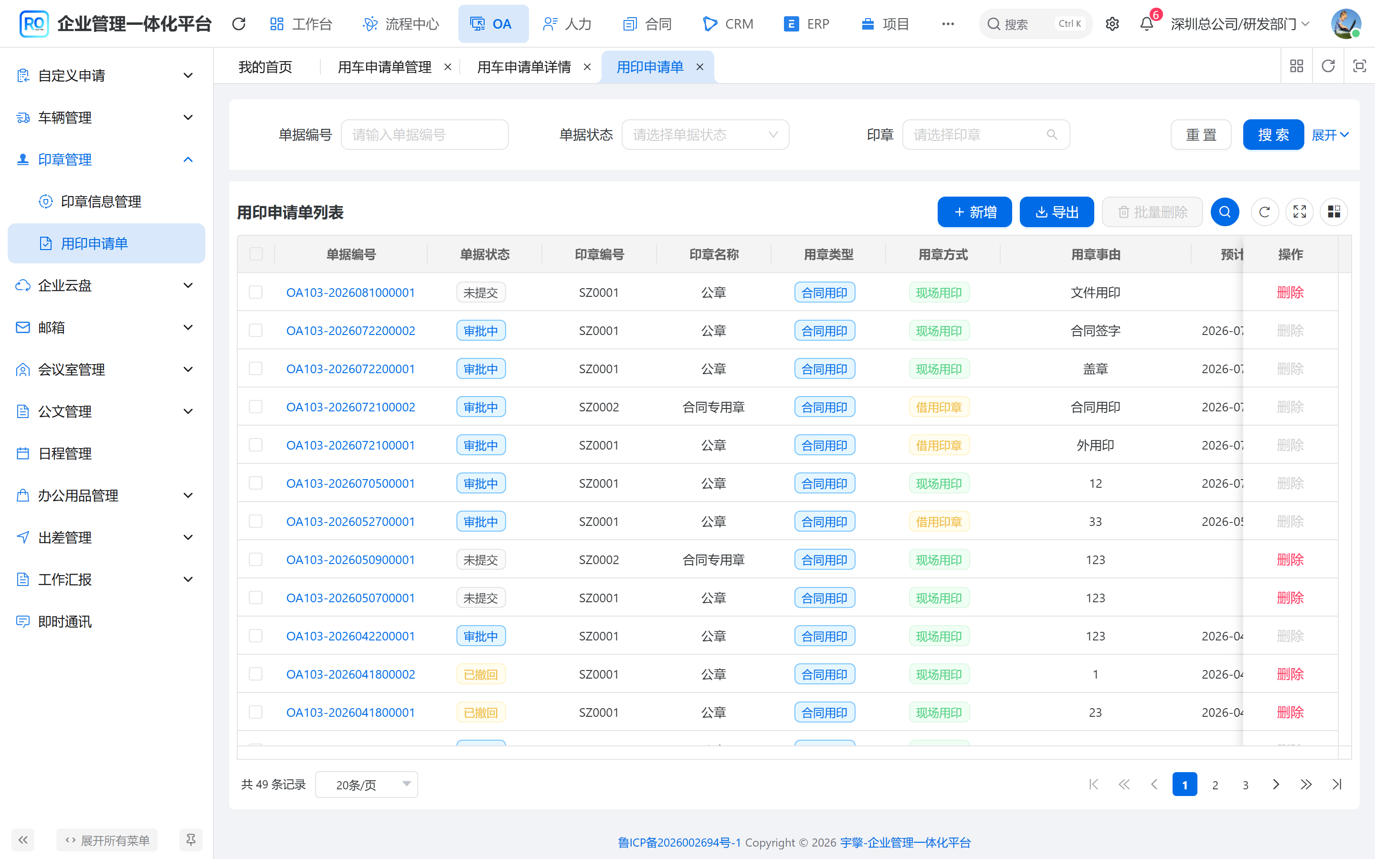Open the tab grid layout icon
This screenshot has height=859, width=1375.
[1297, 66]
